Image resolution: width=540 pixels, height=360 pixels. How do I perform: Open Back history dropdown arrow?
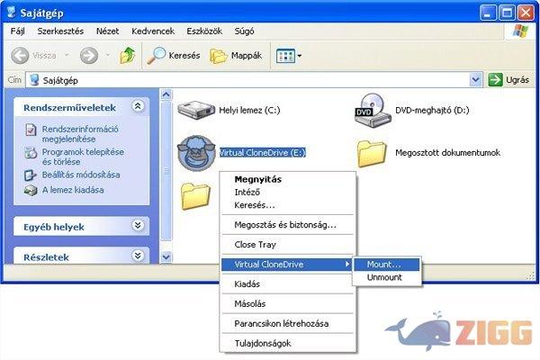click(x=67, y=55)
